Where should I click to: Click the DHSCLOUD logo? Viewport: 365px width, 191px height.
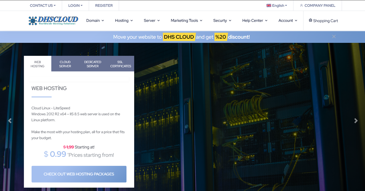pyautogui.click(x=53, y=20)
